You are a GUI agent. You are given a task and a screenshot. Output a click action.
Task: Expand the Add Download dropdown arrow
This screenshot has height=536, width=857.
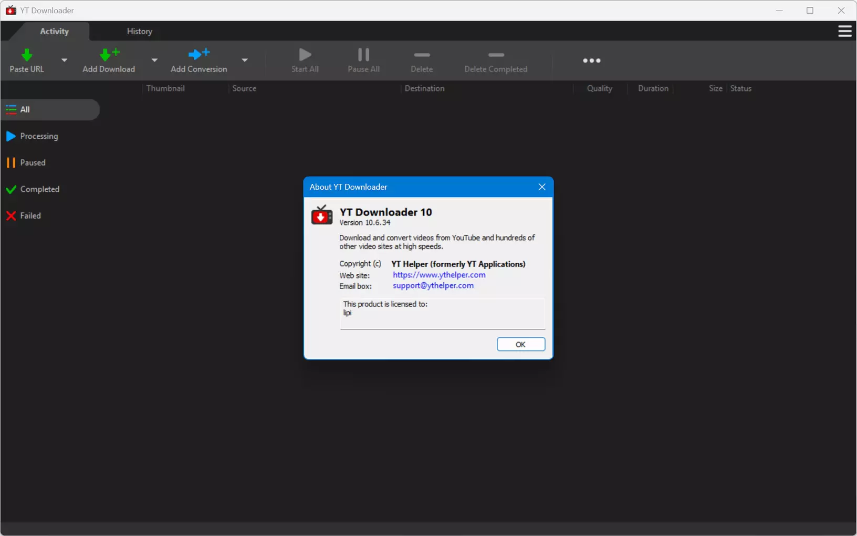pos(154,60)
